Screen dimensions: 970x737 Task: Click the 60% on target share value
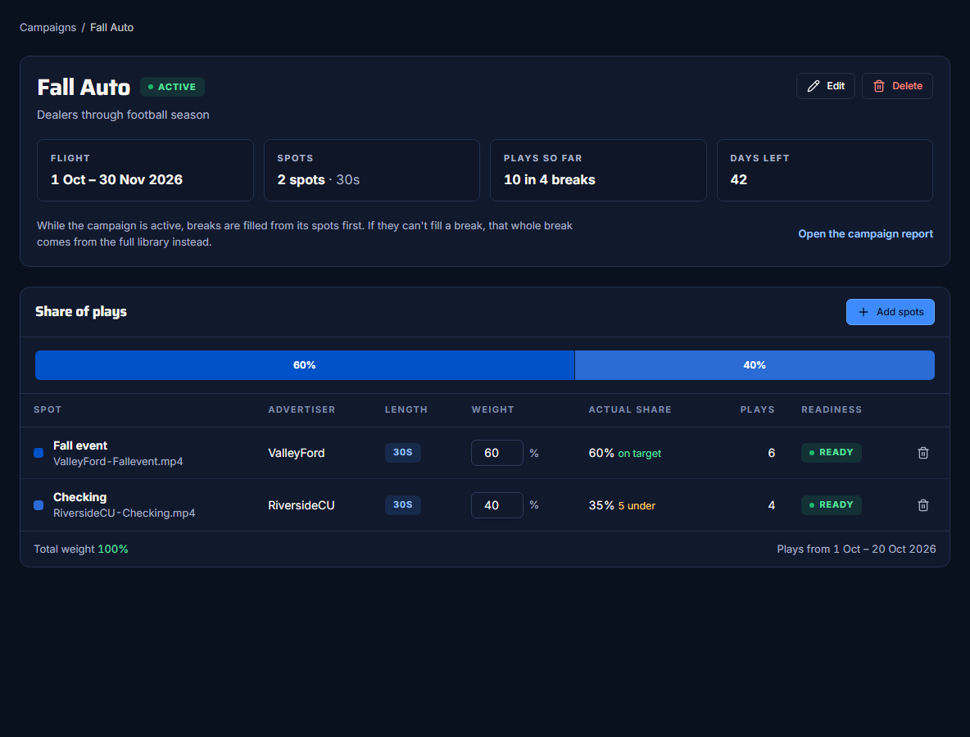pyautogui.click(x=625, y=453)
